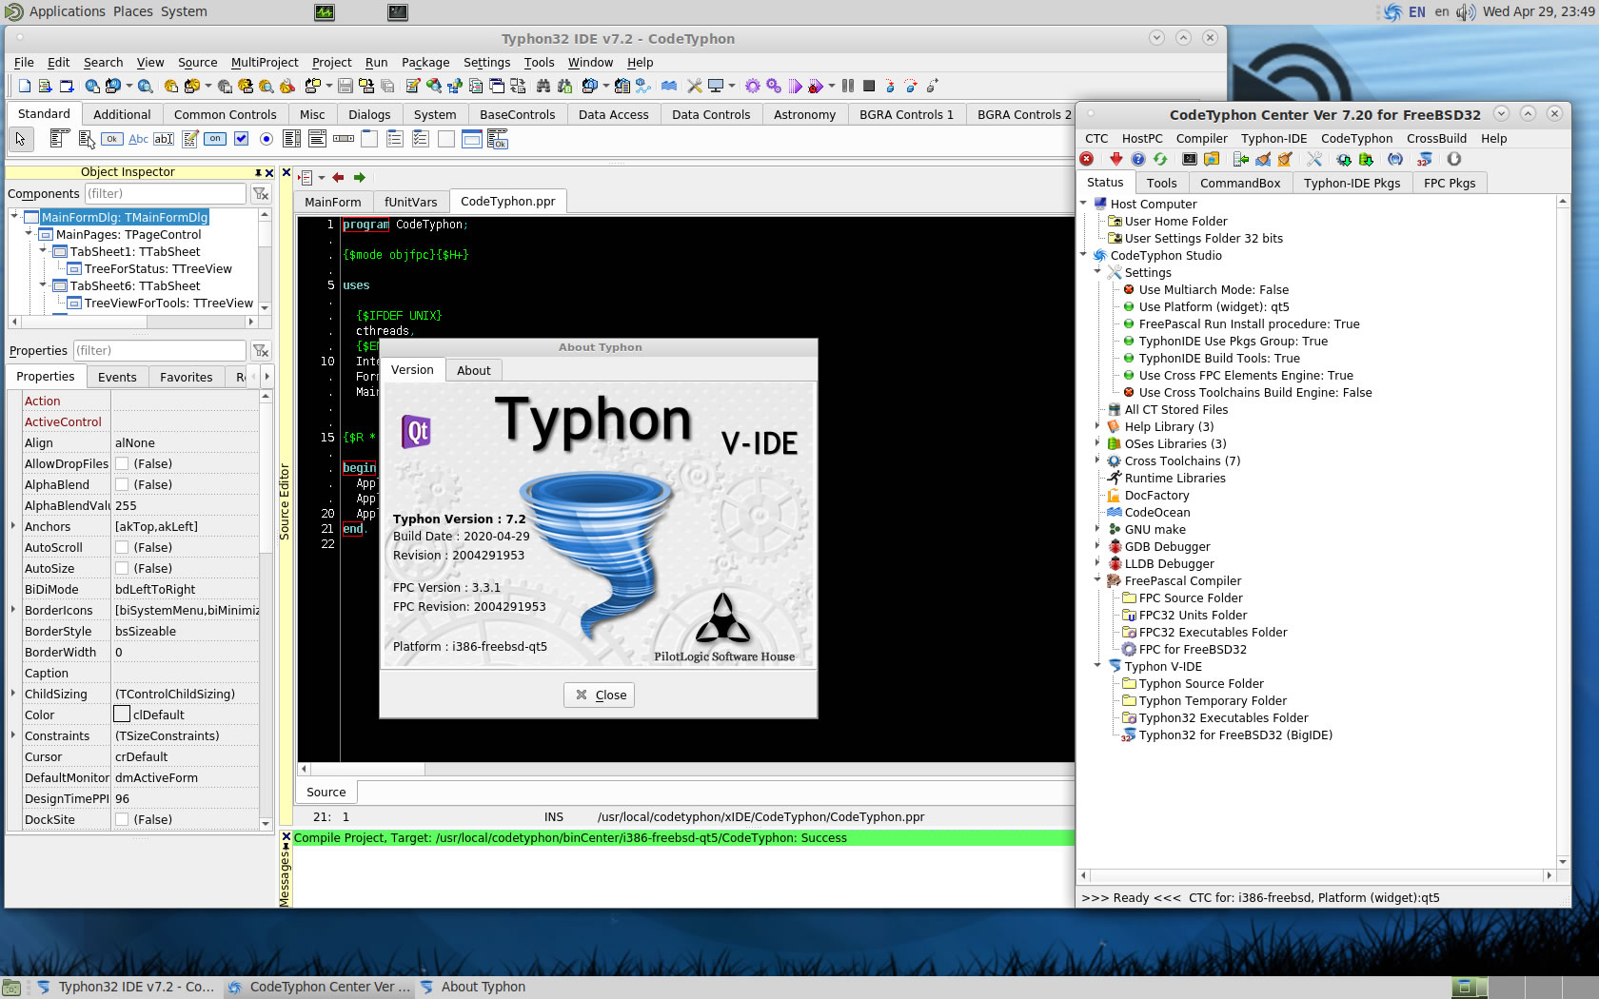The height and width of the screenshot is (999, 1599).
Task: Switch to the Events tab in Object Inspector
Action: [x=117, y=377]
